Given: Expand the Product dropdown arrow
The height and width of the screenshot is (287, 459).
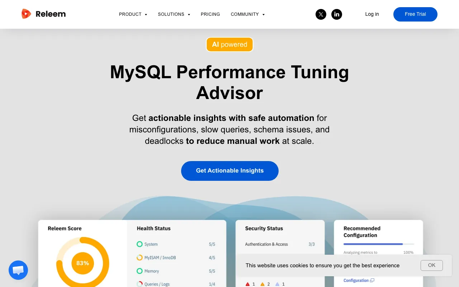Looking at the screenshot, I should [146, 15].
